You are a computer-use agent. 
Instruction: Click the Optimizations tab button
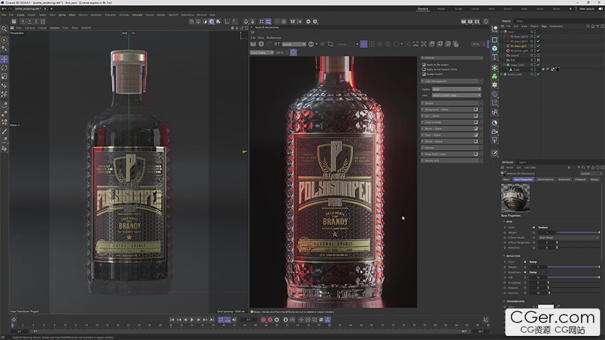click(545, 179)
